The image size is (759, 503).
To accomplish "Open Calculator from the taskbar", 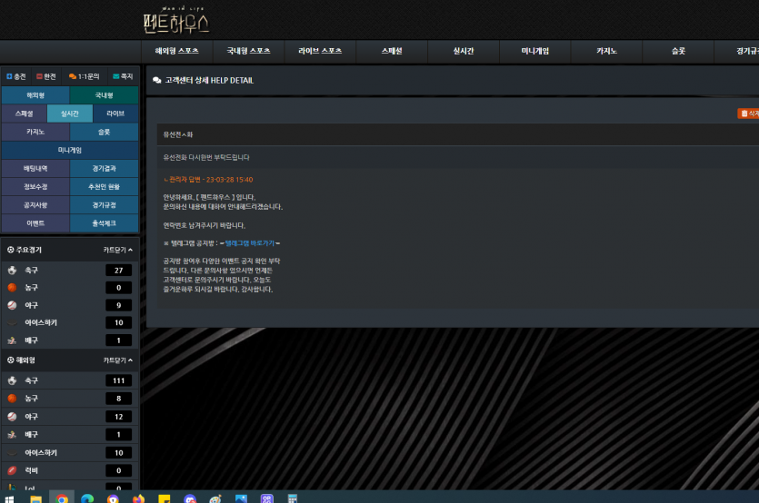I will (293, 498).
